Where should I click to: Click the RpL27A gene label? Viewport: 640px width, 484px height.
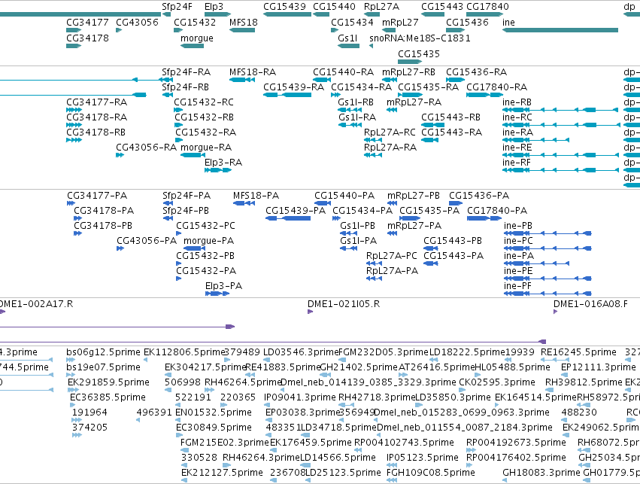coord(381,7)
